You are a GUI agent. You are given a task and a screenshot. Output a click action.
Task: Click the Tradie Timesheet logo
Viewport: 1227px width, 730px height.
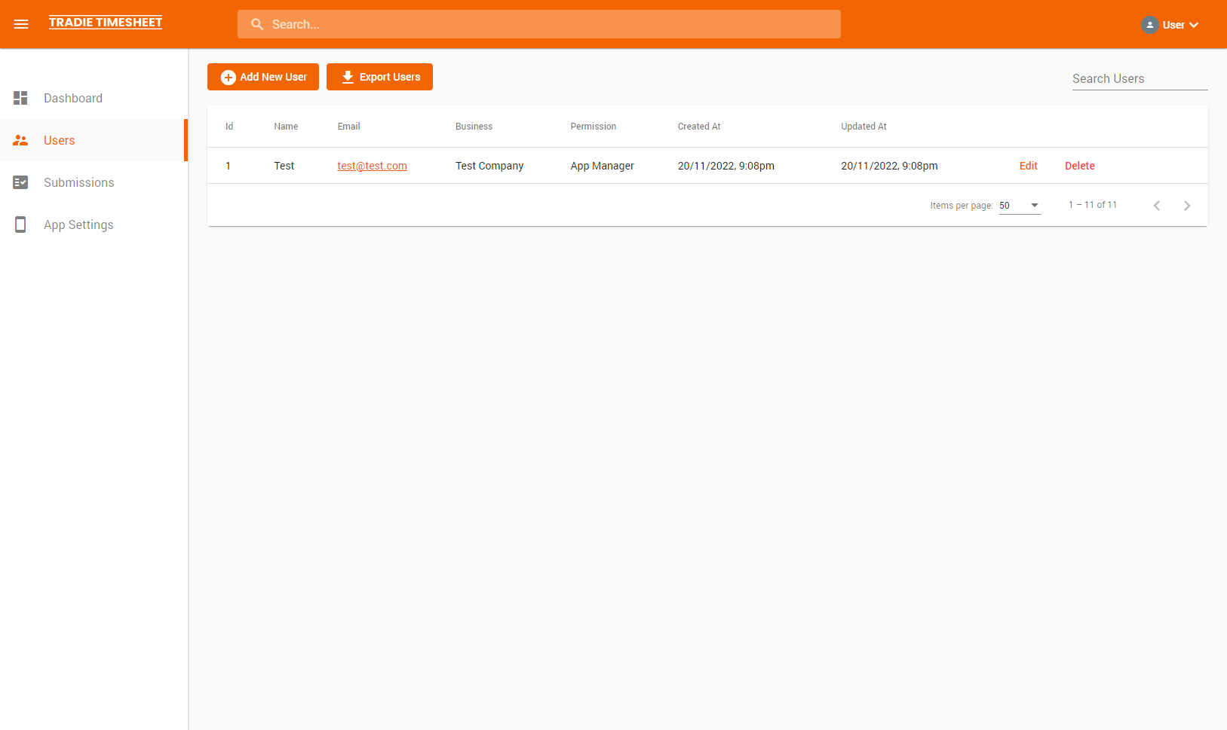click(106, 23)
